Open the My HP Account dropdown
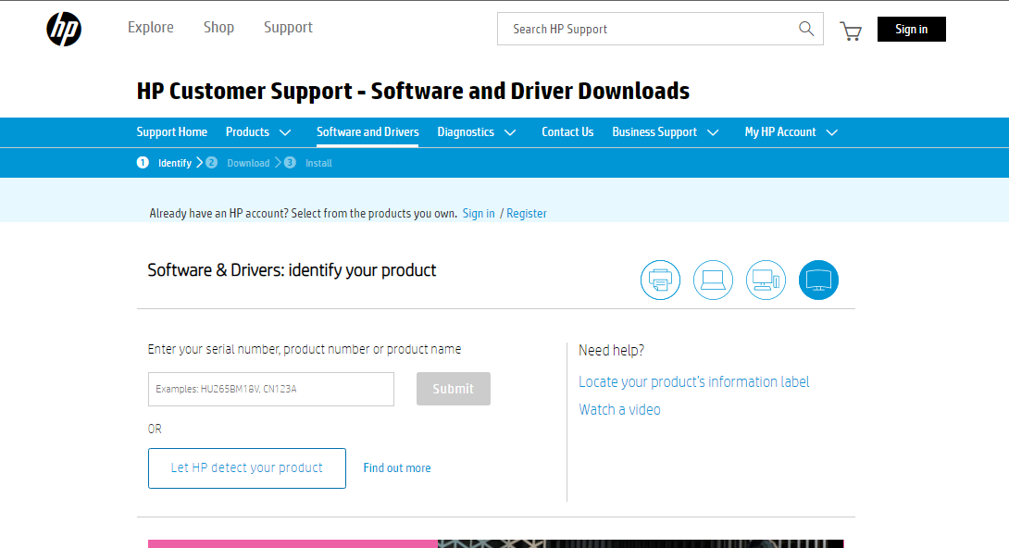 [791, 132]
